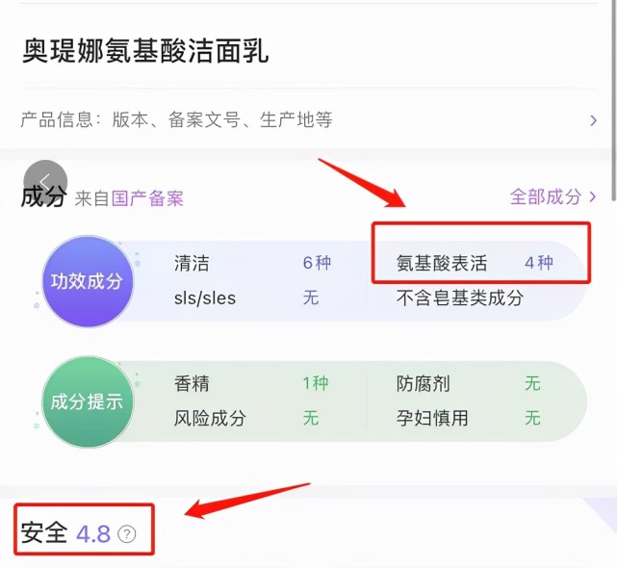Tap the 风险成分 无 entry

click(246, 418)
